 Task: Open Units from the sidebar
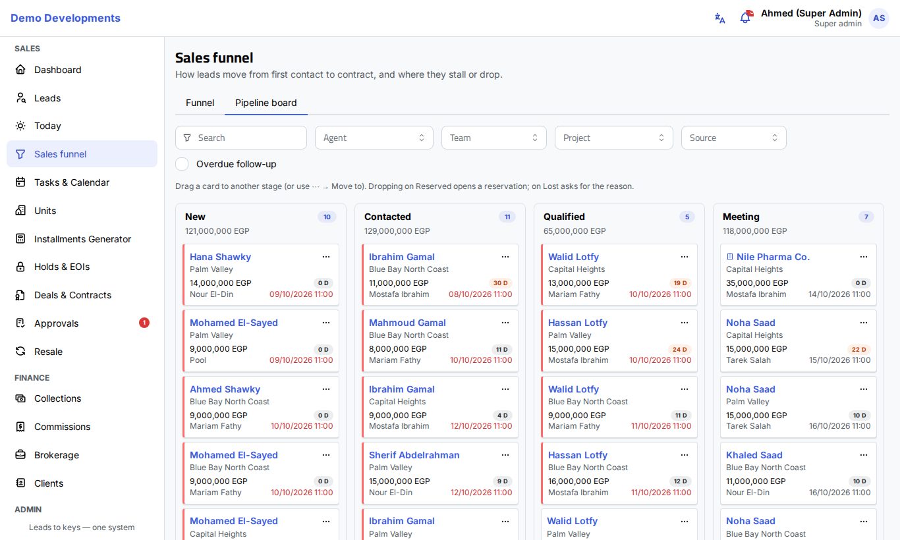[82, 211]
